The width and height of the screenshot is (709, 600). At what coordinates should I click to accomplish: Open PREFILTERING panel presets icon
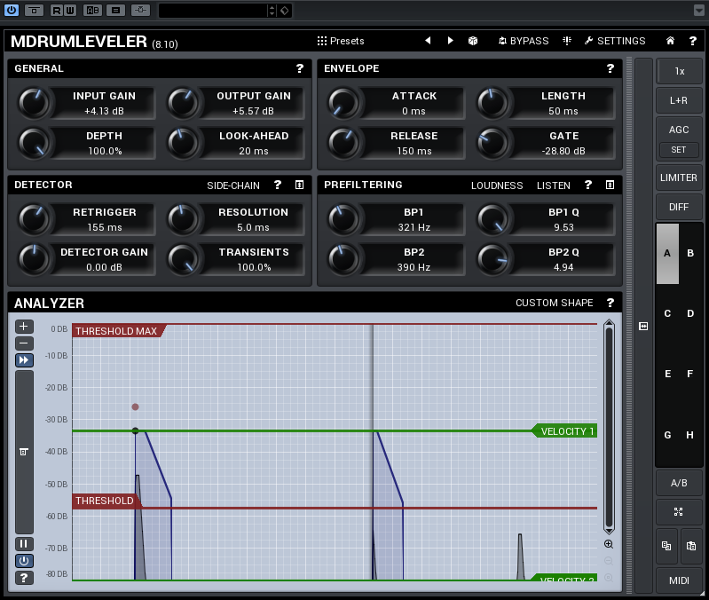coord(610,185)
